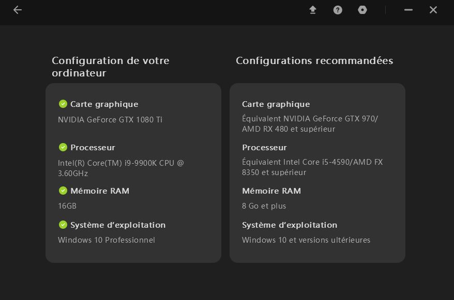Click the green checkmark beside Carte graphique
The height and width of the screenshot is (300, 454).
pyautogui.click(x=63, y=104)
